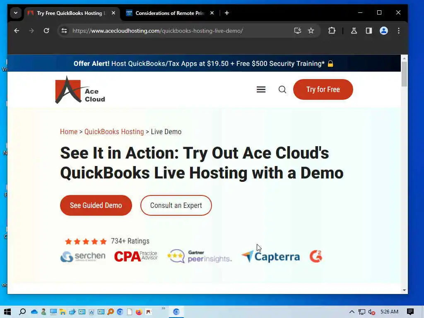Toggle the browser side panel
The image size is (424, 318).
[x=369, y=31]
